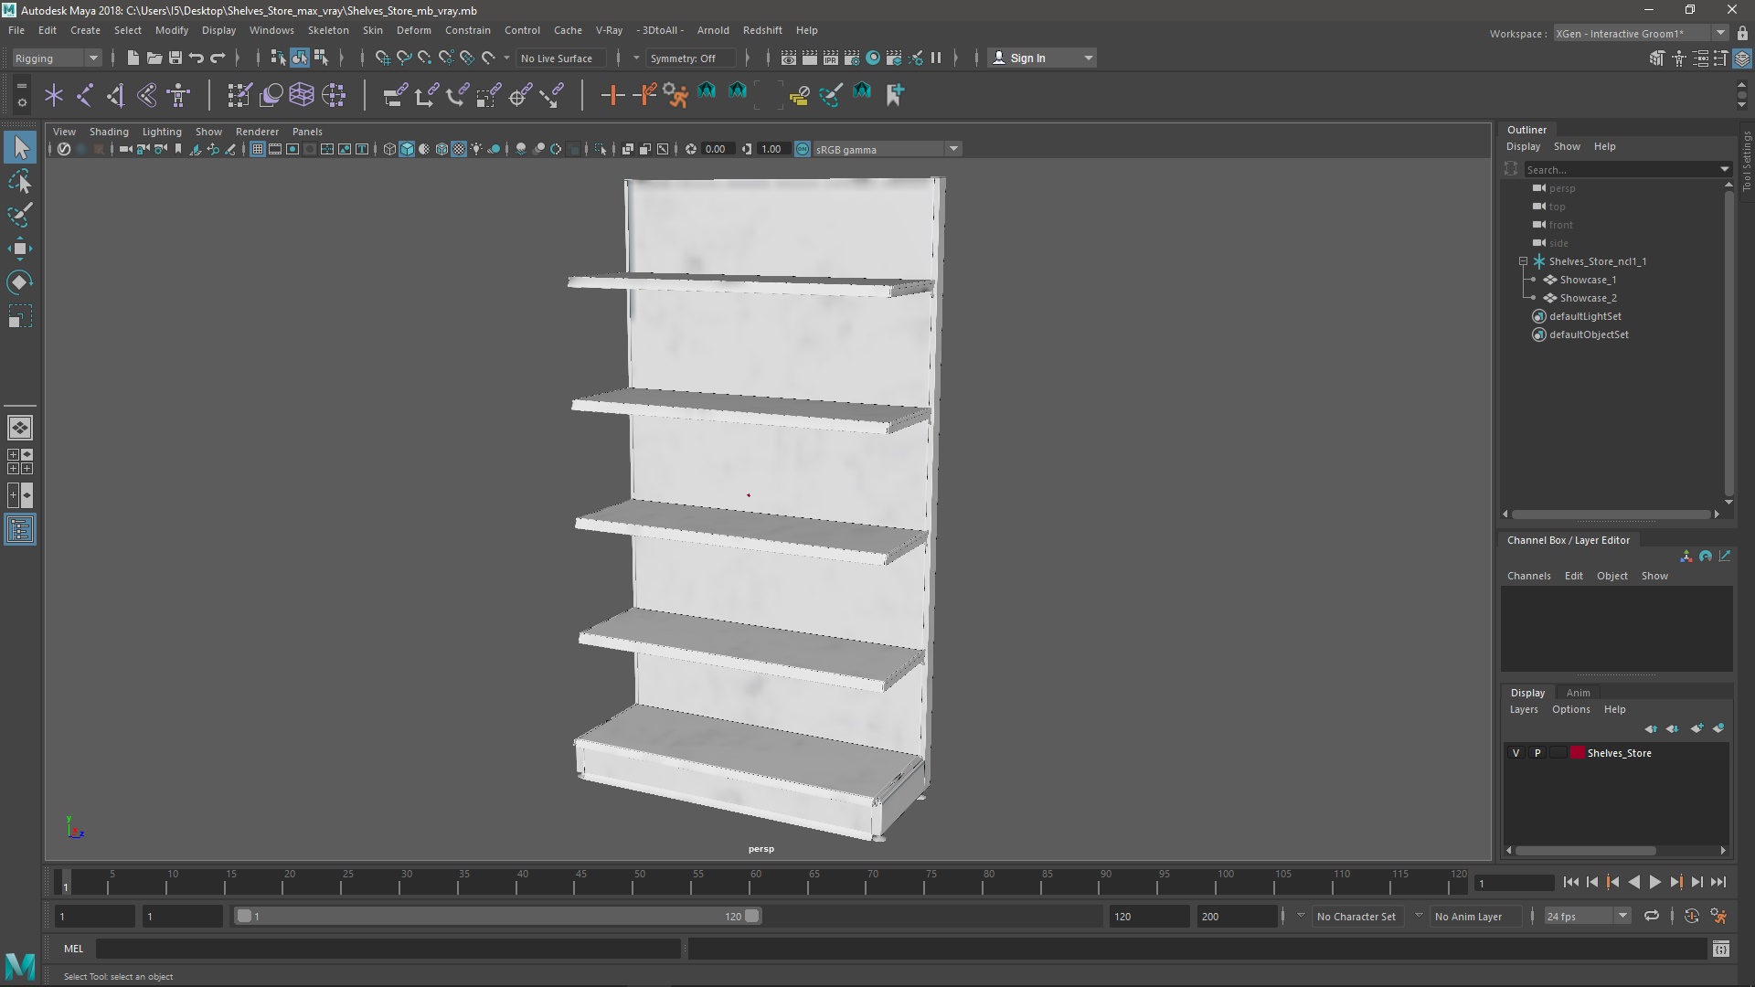The image size is (1755, 987).
Task: Click the range slider bar handle at 120
Action: 752,916
